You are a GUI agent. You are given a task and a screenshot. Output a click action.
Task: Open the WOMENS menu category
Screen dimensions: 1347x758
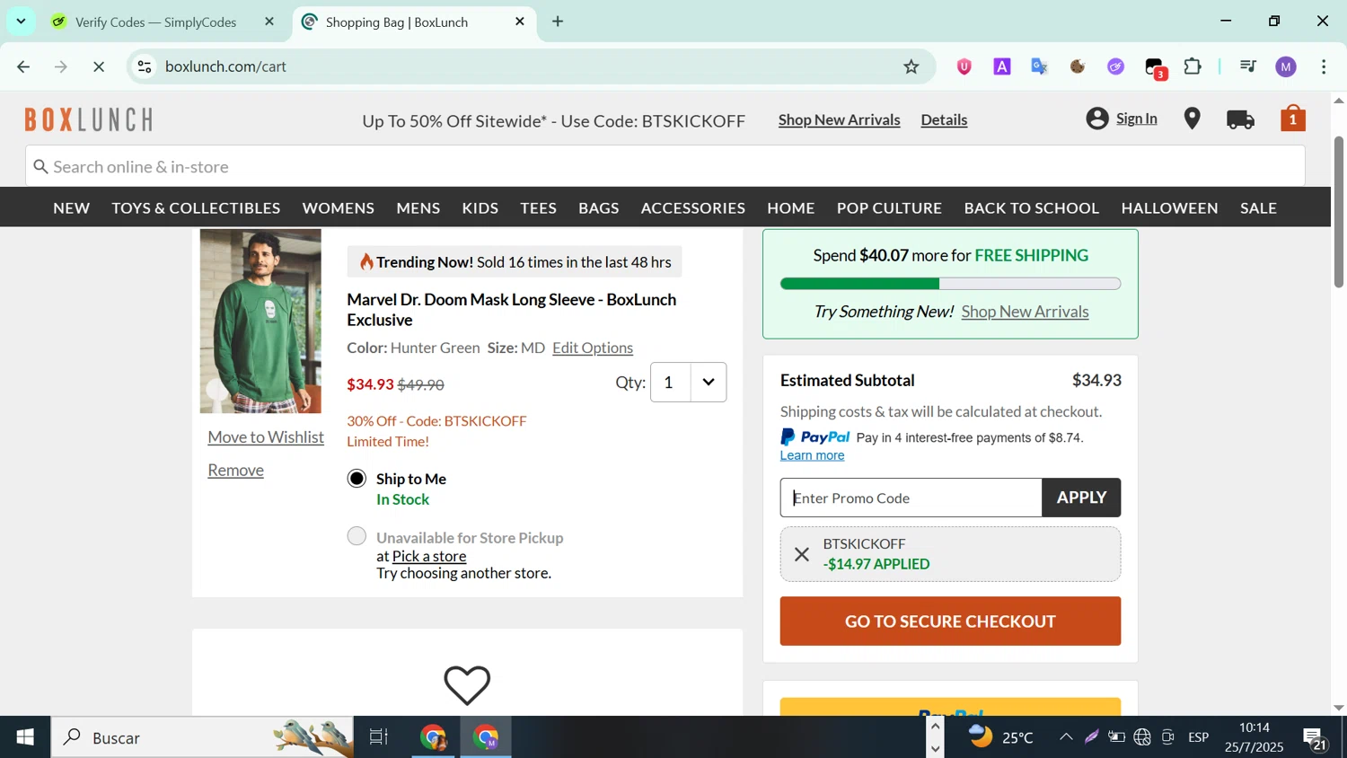tap(338, 208)
